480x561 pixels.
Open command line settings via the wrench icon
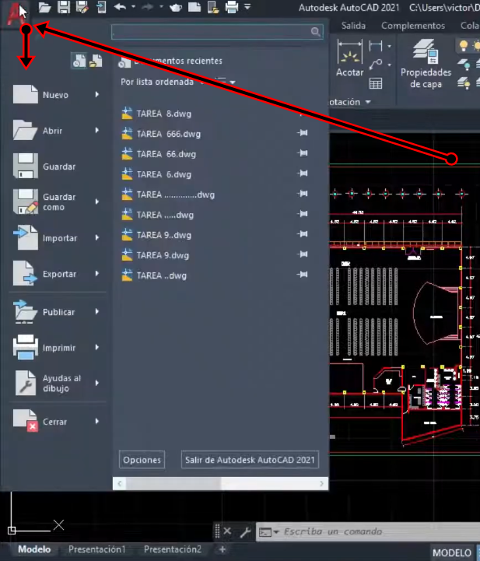pyautogui.click(x=245, y=532)
